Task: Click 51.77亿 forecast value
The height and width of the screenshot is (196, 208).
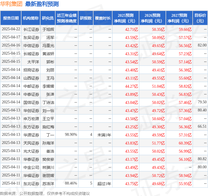Action: click(158, 143)
